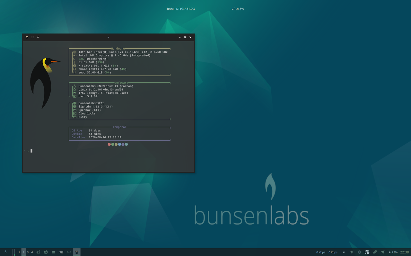
Task: Click the "Software" section heading in the terminal
Action: pos(121,83)
